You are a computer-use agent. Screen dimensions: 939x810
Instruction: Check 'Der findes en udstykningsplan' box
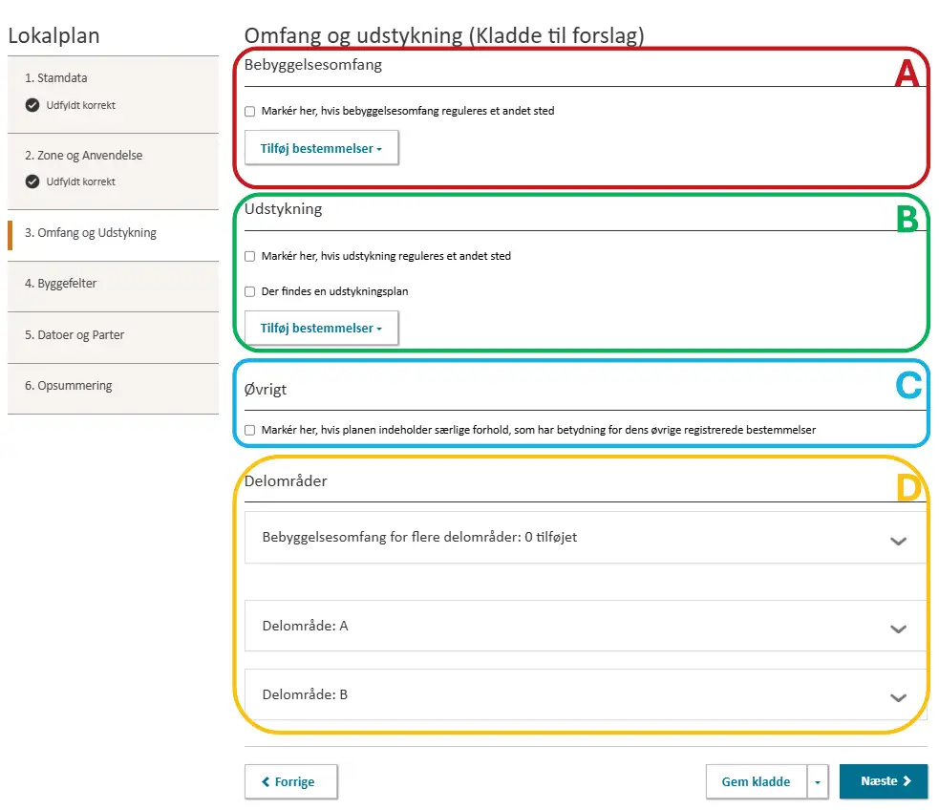250,291
